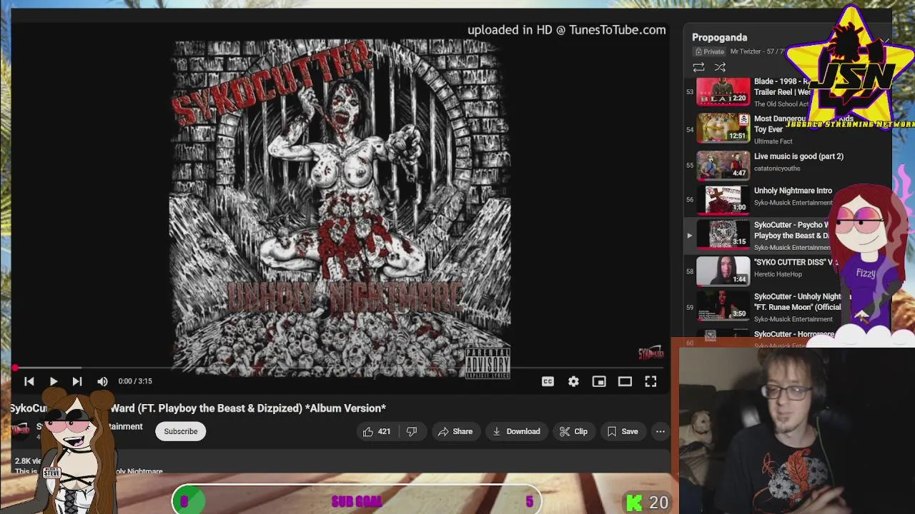Toggle closed captions CC button

point(548,381)
